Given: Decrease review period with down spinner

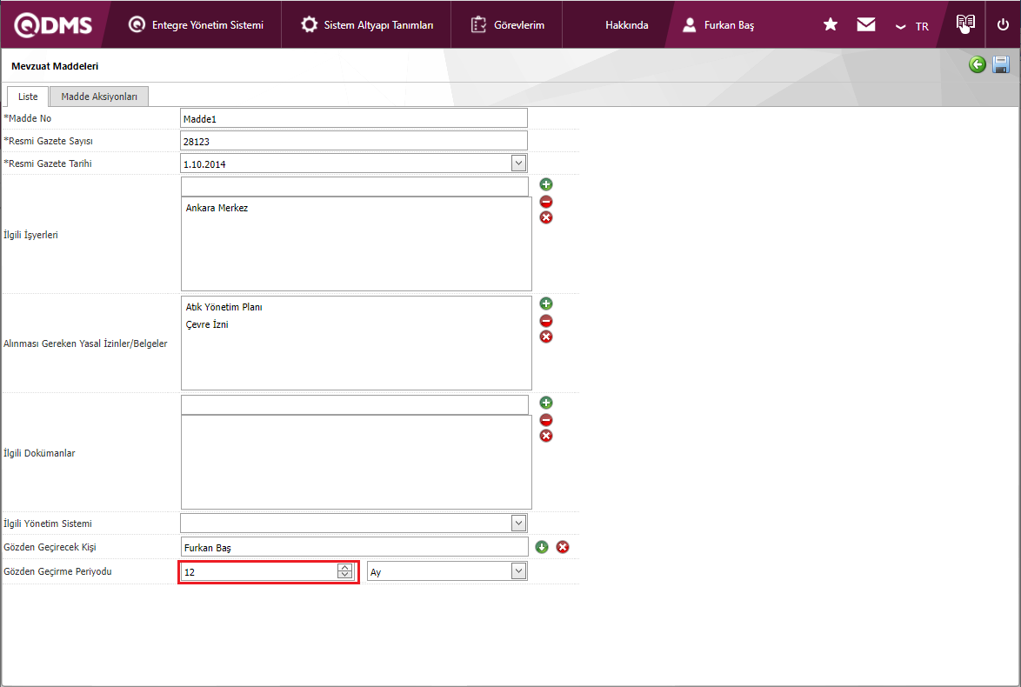Looking at the screenshot, I should [x=344, y=575].
